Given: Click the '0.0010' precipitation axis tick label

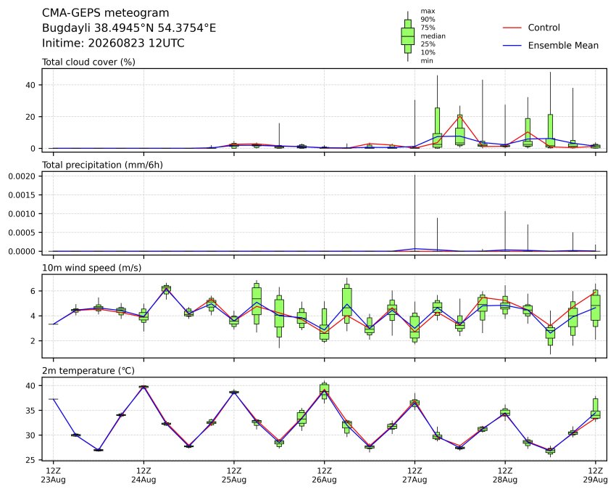Looking at the screenshot, I should coord(22,214).
